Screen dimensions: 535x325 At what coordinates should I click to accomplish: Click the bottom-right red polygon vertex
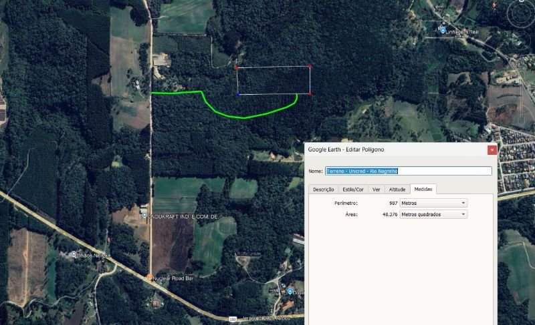[310, 94]
